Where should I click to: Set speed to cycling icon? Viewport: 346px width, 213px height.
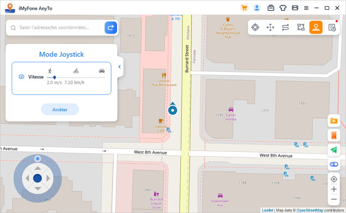[76, 71]
